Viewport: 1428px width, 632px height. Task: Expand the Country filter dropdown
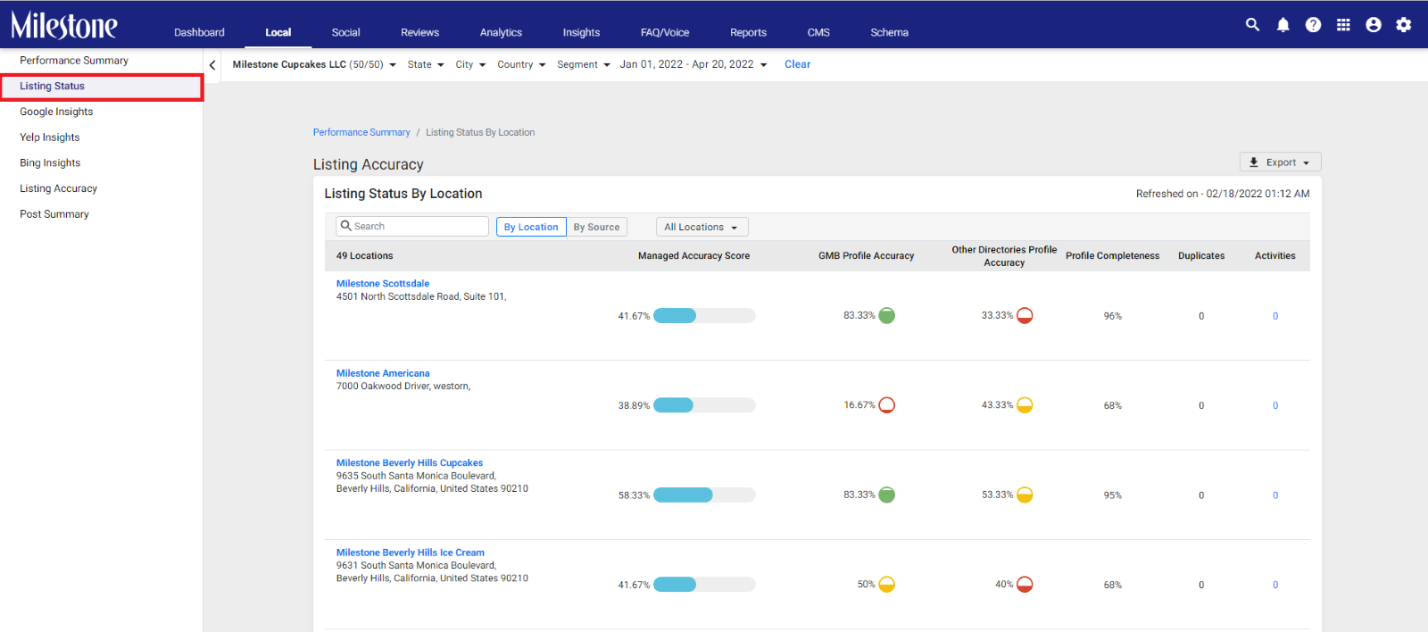(x=521, y=64)
